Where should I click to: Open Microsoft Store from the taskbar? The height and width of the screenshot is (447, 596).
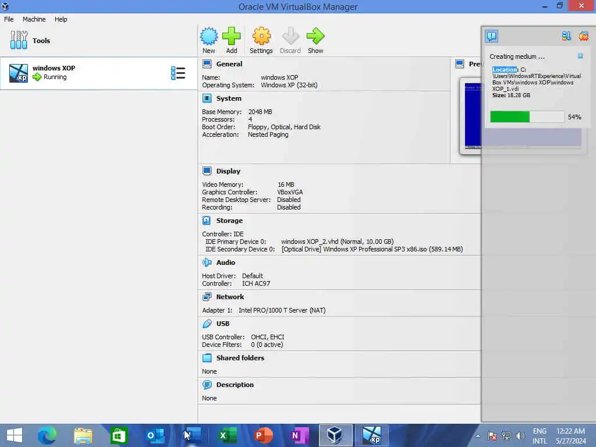click(x=119, y=435)
